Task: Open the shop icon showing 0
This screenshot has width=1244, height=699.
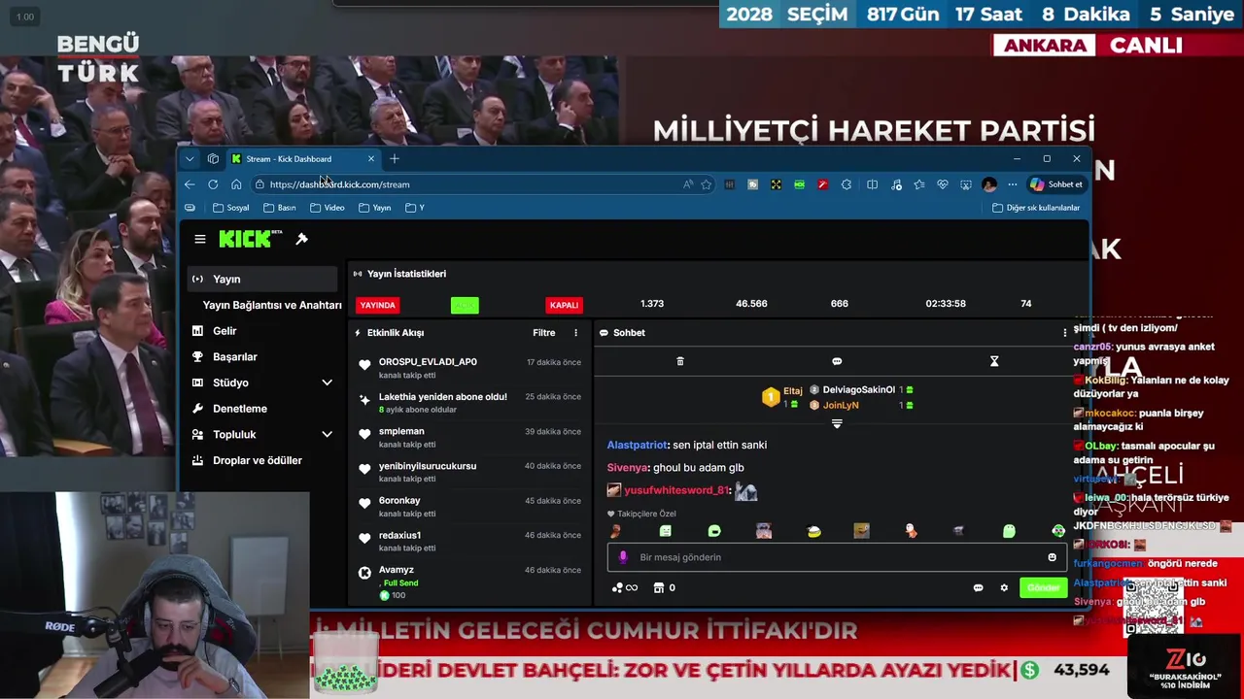Action: [x=665, y=587]
